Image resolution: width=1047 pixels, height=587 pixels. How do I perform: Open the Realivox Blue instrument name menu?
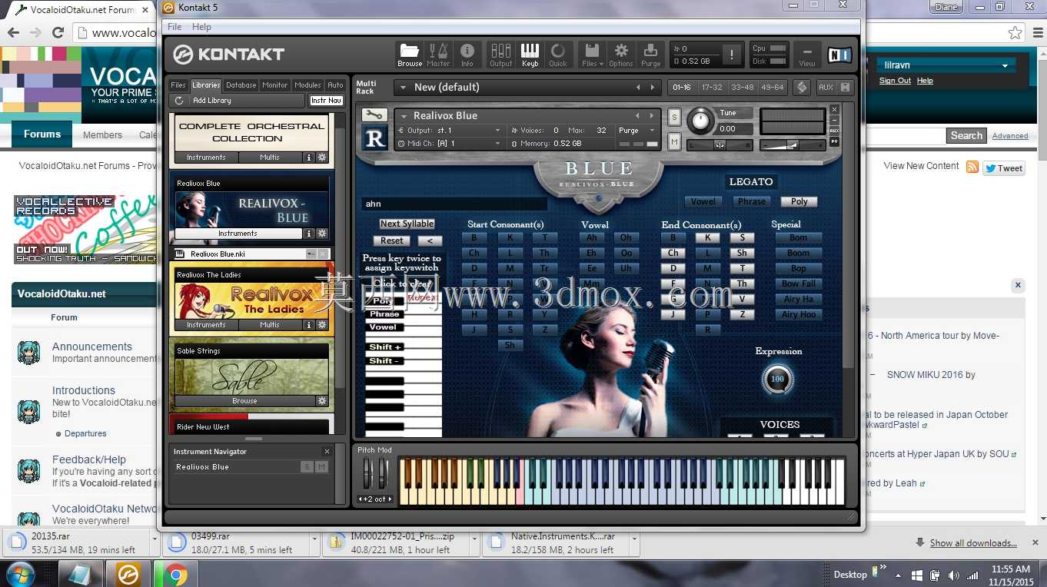pos(527,116)
